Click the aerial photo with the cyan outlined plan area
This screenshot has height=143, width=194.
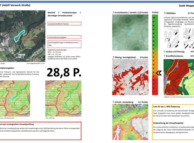coord(23,36)
